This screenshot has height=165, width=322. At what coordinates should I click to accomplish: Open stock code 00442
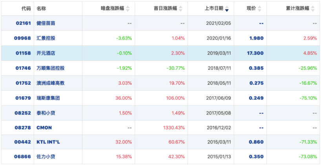coord(23,142)
